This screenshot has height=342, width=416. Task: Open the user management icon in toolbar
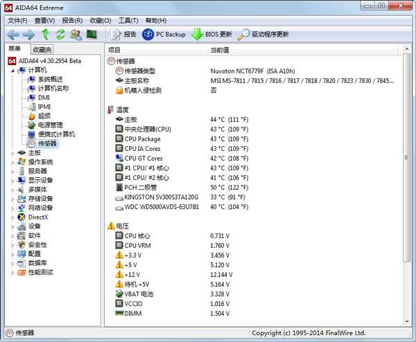point(76,35)
